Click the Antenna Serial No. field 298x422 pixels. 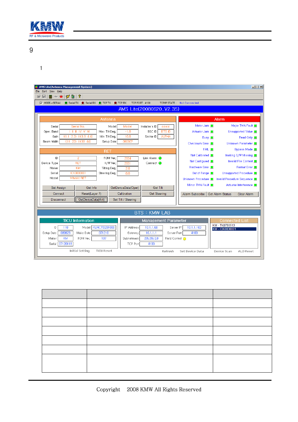point(78,127)
